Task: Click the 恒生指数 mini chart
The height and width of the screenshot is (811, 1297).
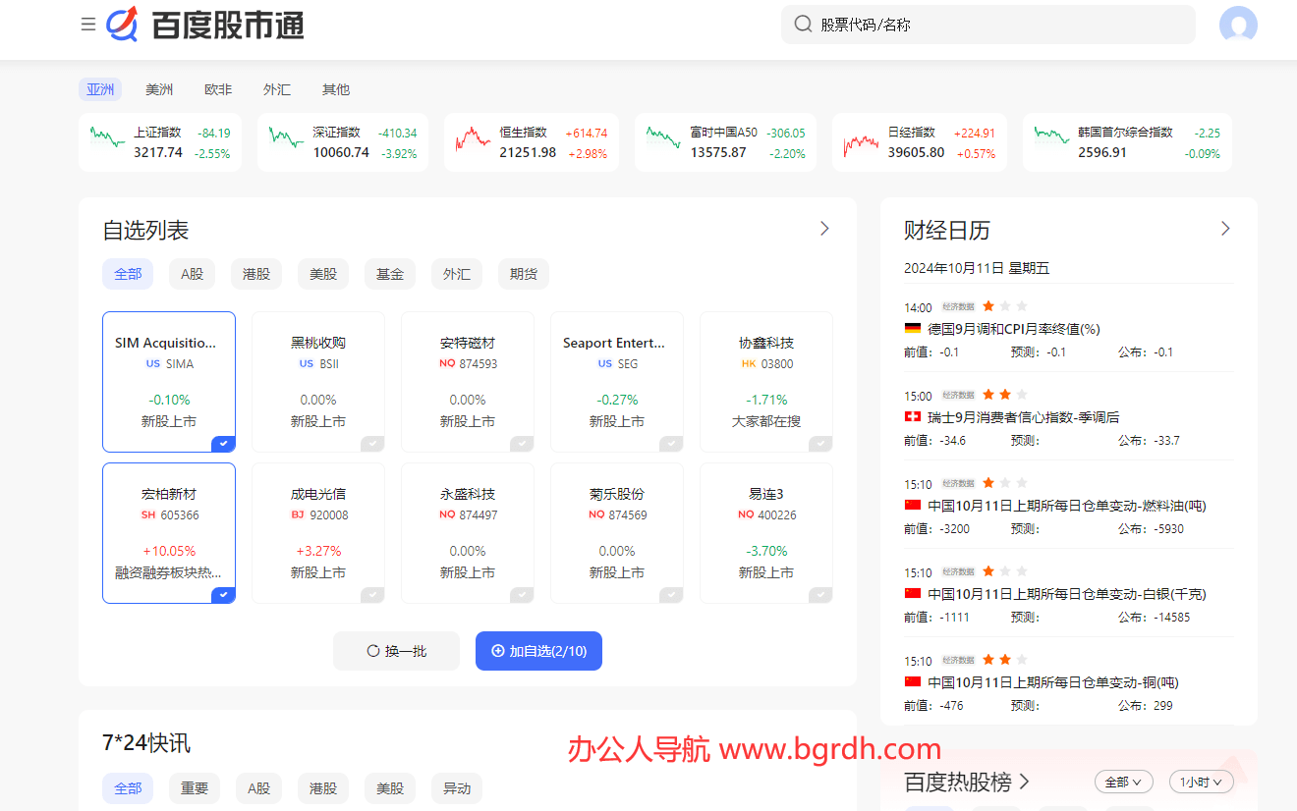Action: click(473, 138)
